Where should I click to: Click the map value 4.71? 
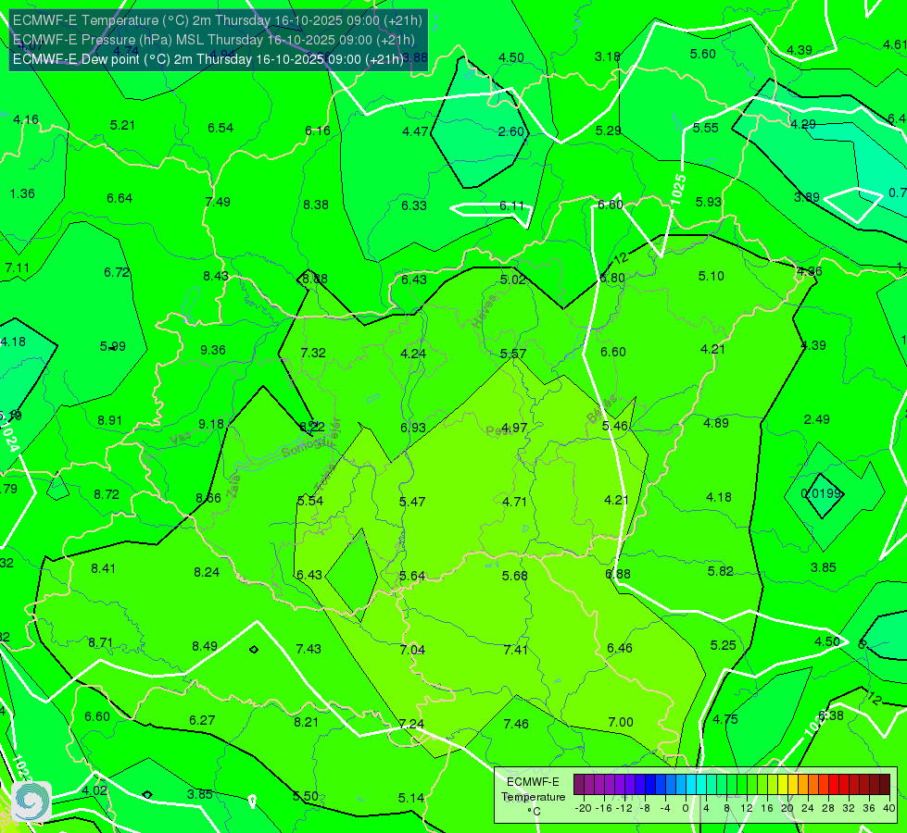pos(514,502)
